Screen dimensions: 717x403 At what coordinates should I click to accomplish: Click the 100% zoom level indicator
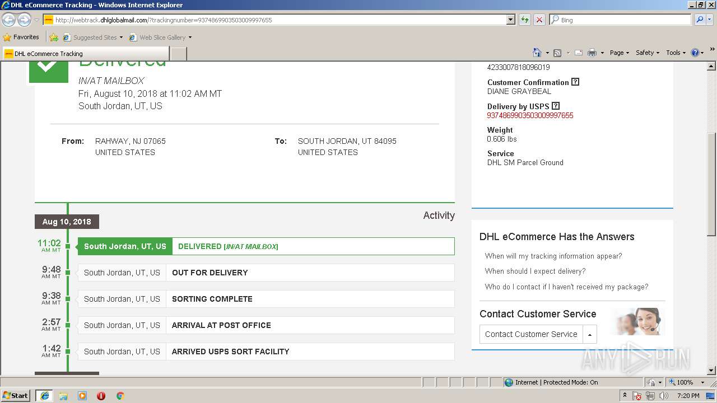click(685, 382)
